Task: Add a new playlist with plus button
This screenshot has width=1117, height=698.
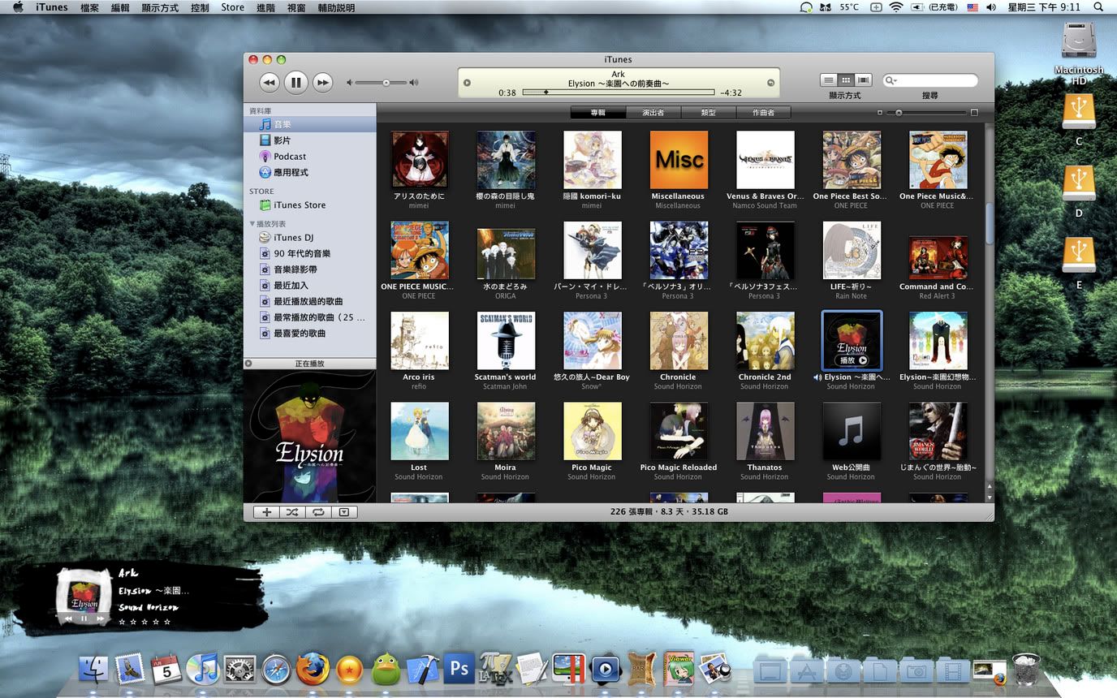Action: [266, 512]
